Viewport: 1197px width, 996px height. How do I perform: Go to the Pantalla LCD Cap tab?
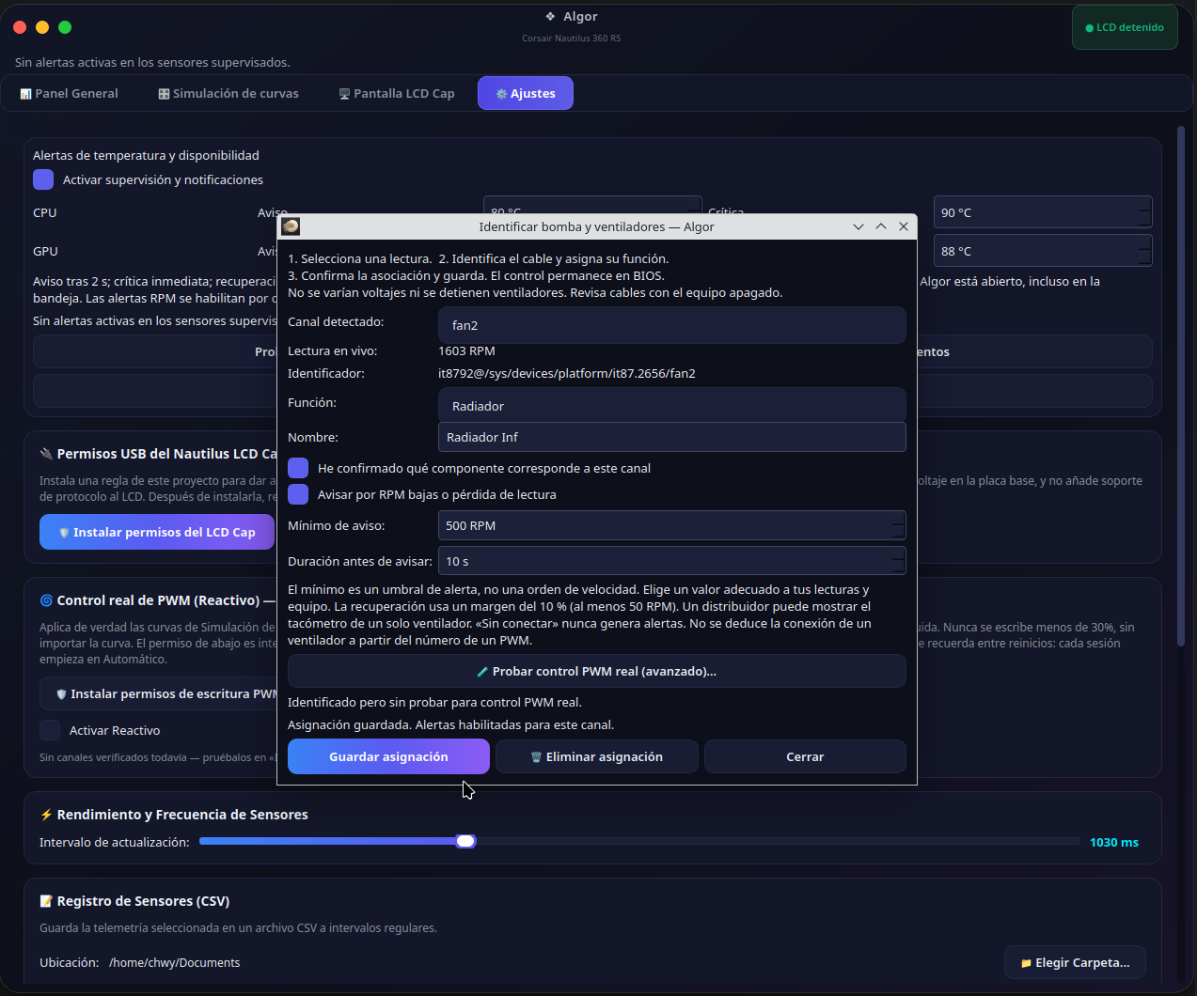pyautogui.click(x=397, y=93)
